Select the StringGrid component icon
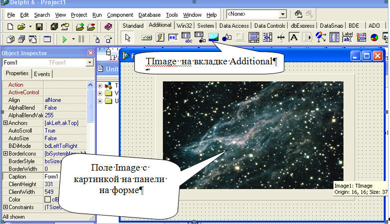390x224 pixels. pos(187,37)
